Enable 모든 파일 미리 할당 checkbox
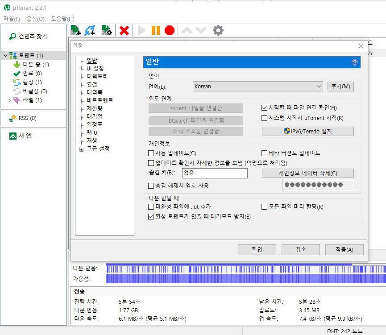Screen dimensions: 386x335 264,207
